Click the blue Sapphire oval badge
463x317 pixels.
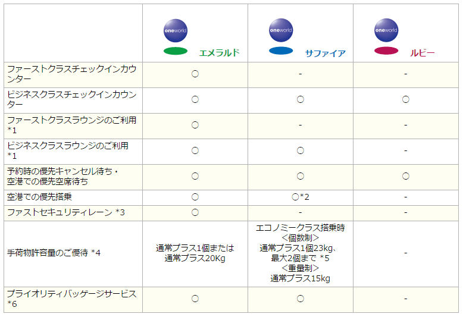(281, 51)
